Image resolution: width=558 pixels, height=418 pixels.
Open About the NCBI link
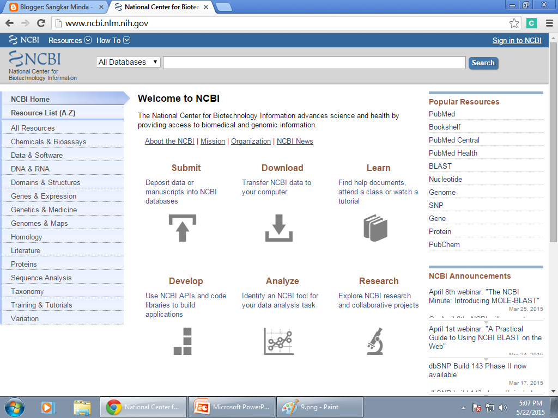click(169, 141)
